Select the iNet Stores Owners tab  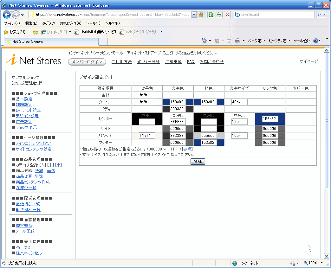pos(51,41)
